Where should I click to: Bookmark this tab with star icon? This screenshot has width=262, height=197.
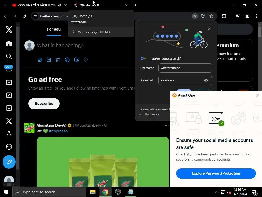211,16
